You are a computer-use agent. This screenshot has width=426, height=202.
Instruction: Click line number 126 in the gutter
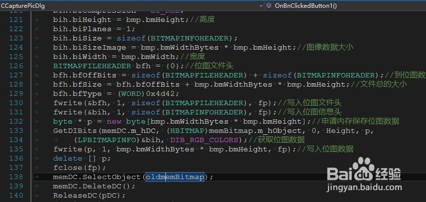click(x=16, y=66)
